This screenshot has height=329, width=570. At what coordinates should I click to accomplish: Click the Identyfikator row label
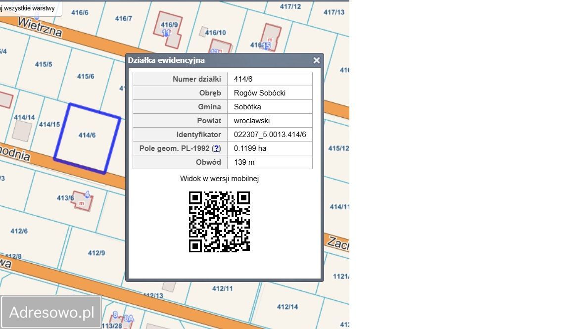point(198,135)
